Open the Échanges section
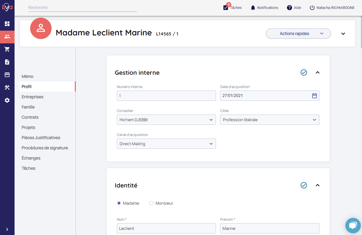The height and width of the screenshot is (235, 362). click(31, 158)
